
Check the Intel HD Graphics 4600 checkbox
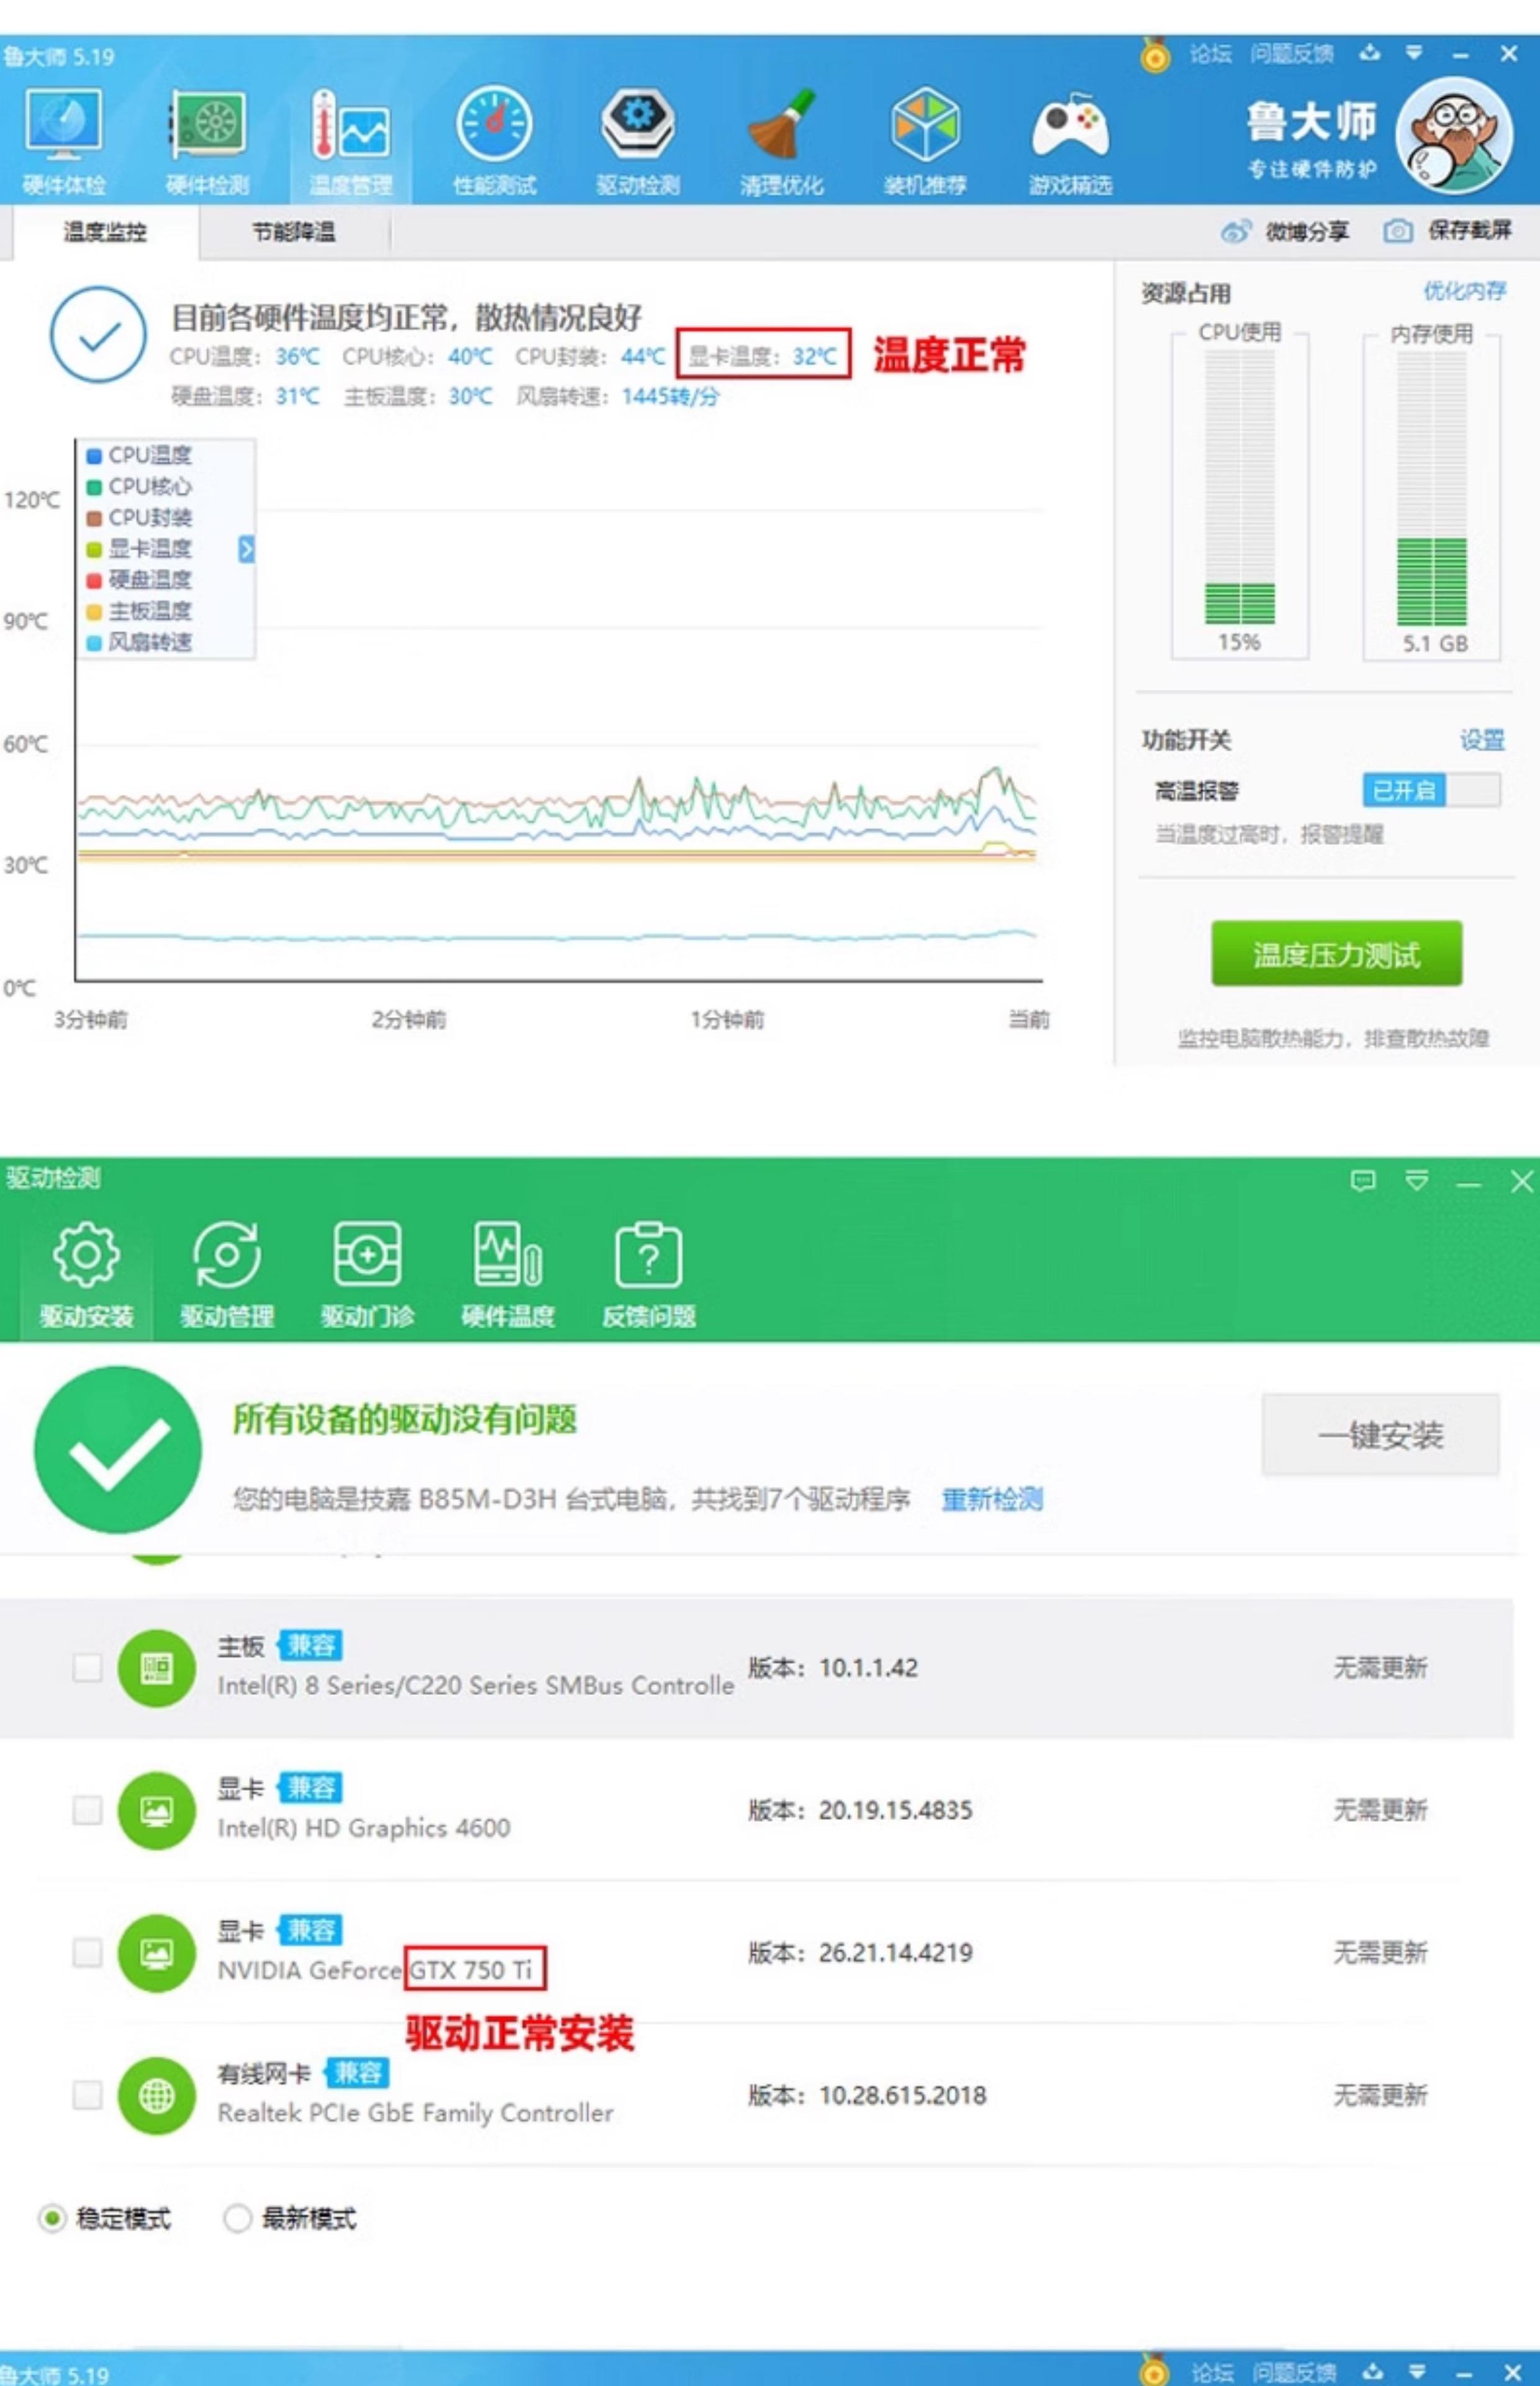[x=87, y=1810]
